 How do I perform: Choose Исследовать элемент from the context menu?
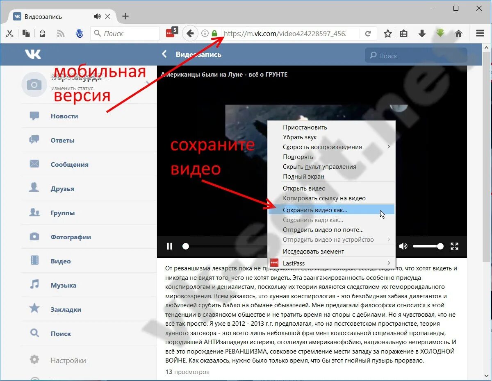[331, 252]
